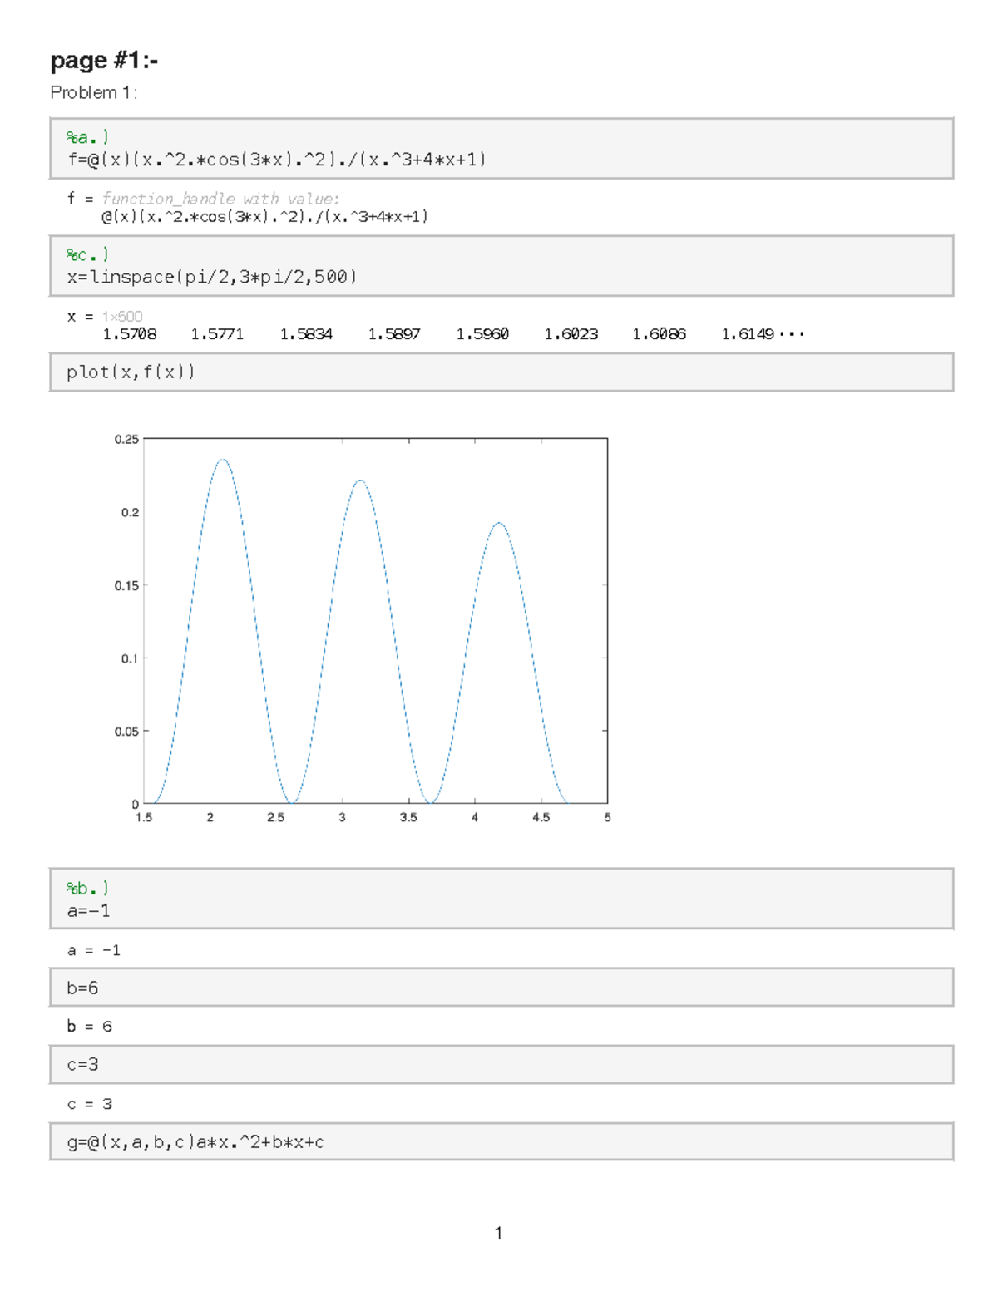Click the x-axis label 4.5
Image resolution: width=998 pixels, height=1291 pixels.
tap(541, 818)
